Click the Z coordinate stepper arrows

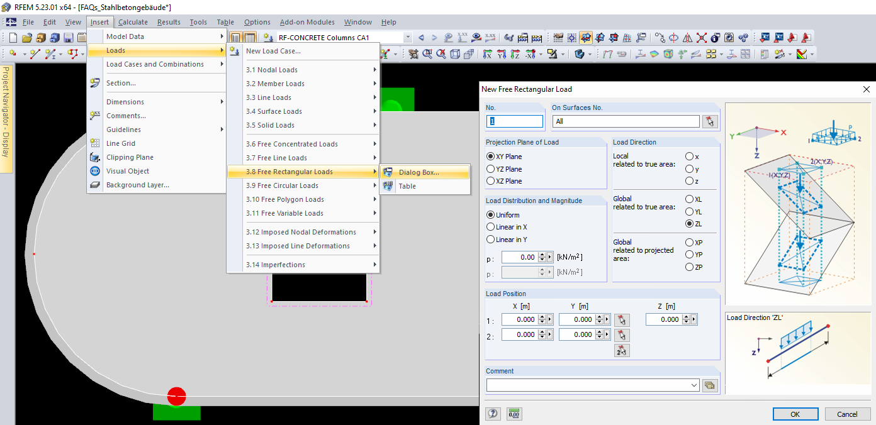tap(687, 319)
